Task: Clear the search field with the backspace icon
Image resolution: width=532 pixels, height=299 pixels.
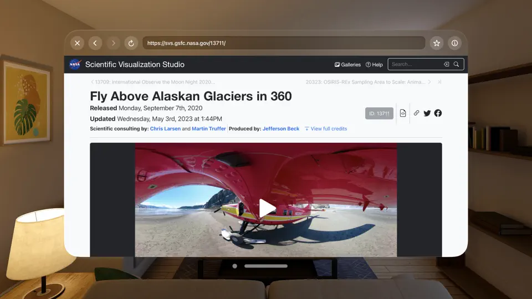Action: click(447, 64)
